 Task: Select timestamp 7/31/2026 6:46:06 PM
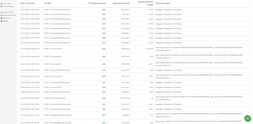pos(30,49)
